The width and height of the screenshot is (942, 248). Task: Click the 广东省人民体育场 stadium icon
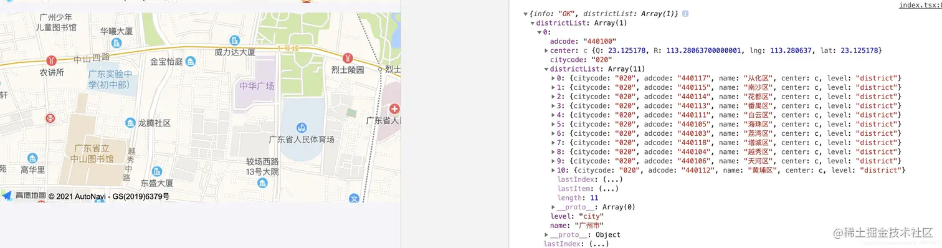[302, 127]
